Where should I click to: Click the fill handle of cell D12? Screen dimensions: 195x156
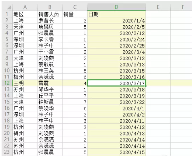146,86
